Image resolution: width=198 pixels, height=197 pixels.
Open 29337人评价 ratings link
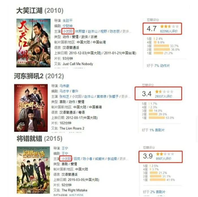tap(164, 96)
